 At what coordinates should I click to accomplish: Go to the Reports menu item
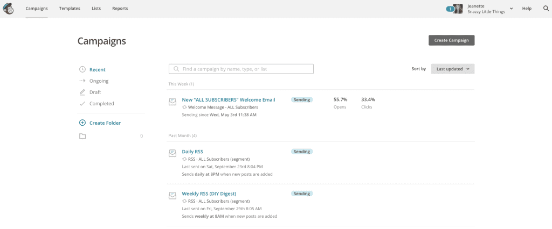(120, 9)
